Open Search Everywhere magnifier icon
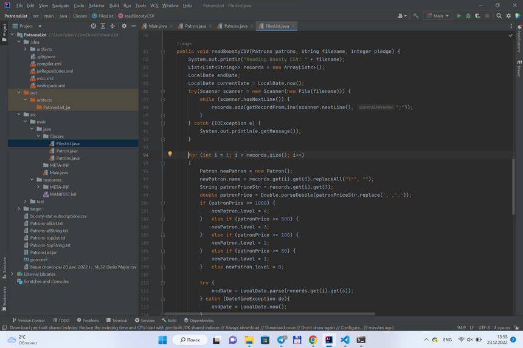The height and width of the screenshot is (348, 523). coord(499,16)
